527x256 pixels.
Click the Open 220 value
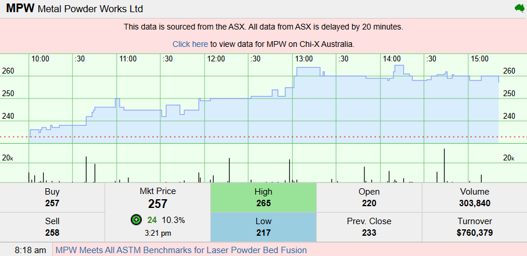click(369, 203)
